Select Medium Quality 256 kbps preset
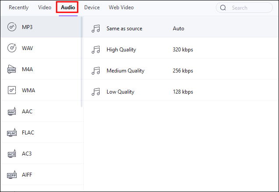279x192 pixels. (x=125, y=71)
